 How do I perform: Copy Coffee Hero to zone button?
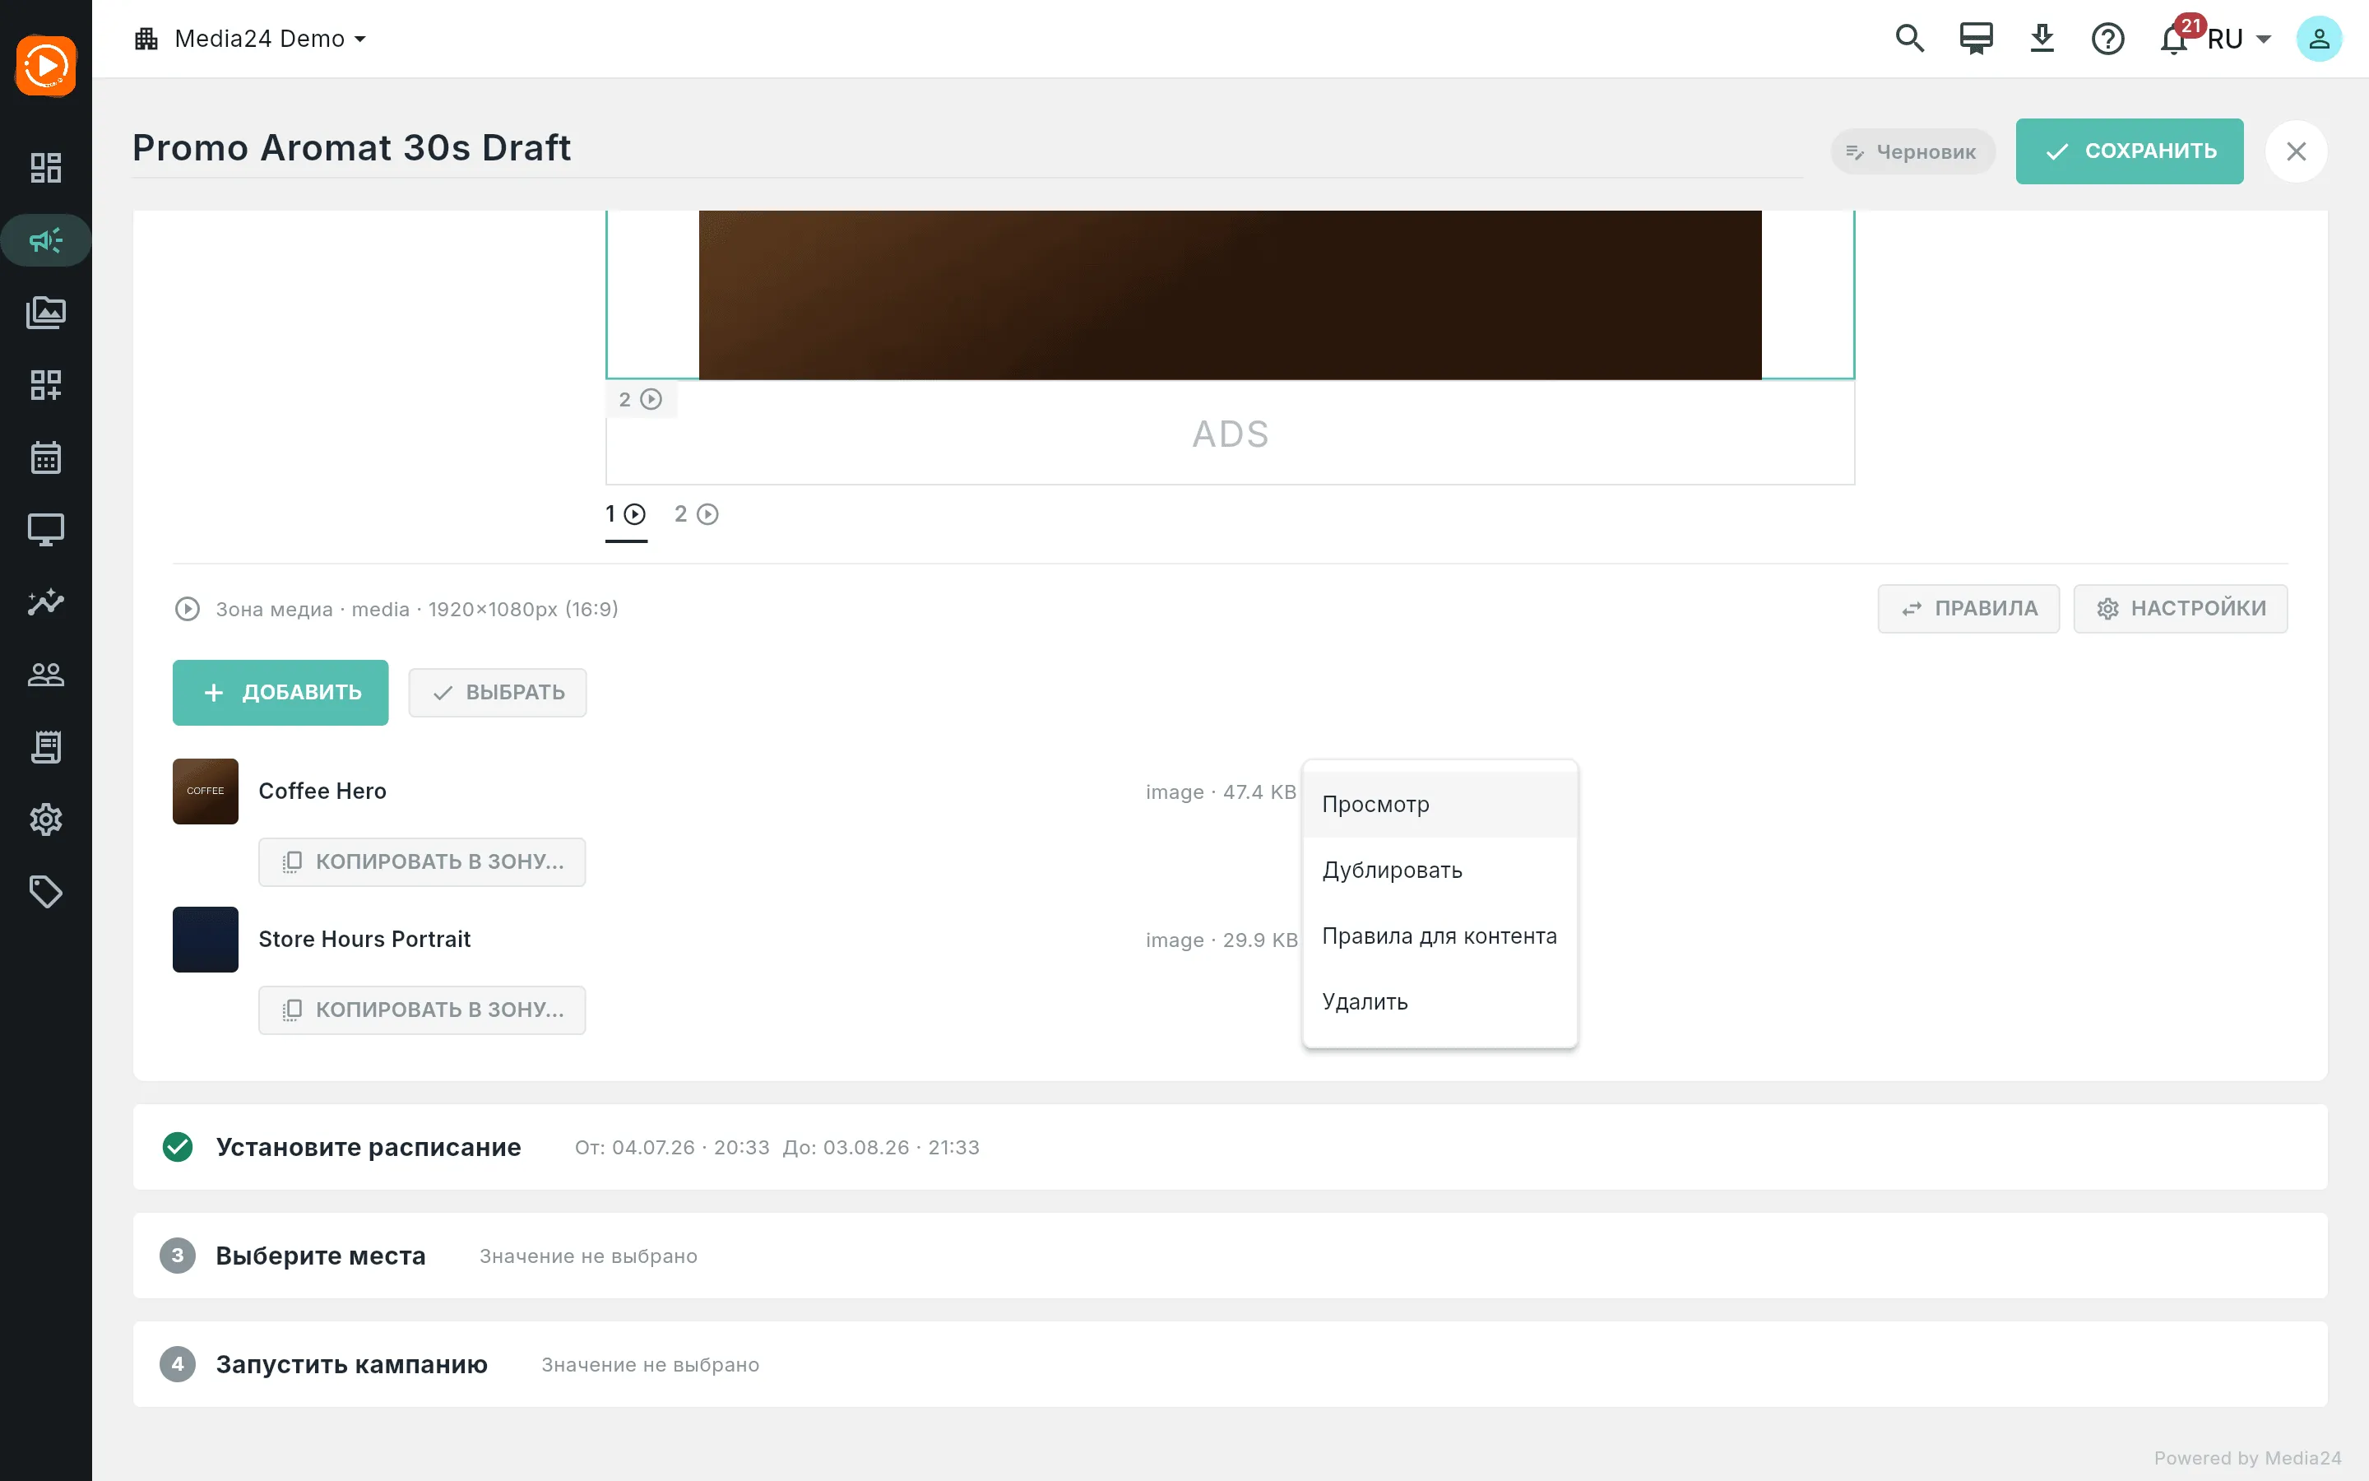point(422,862)
